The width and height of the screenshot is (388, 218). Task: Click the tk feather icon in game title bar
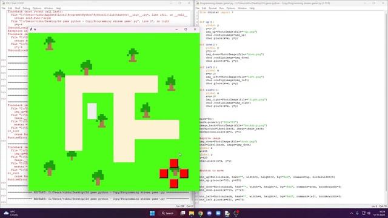pyautogui.click(x=31, y=29)
